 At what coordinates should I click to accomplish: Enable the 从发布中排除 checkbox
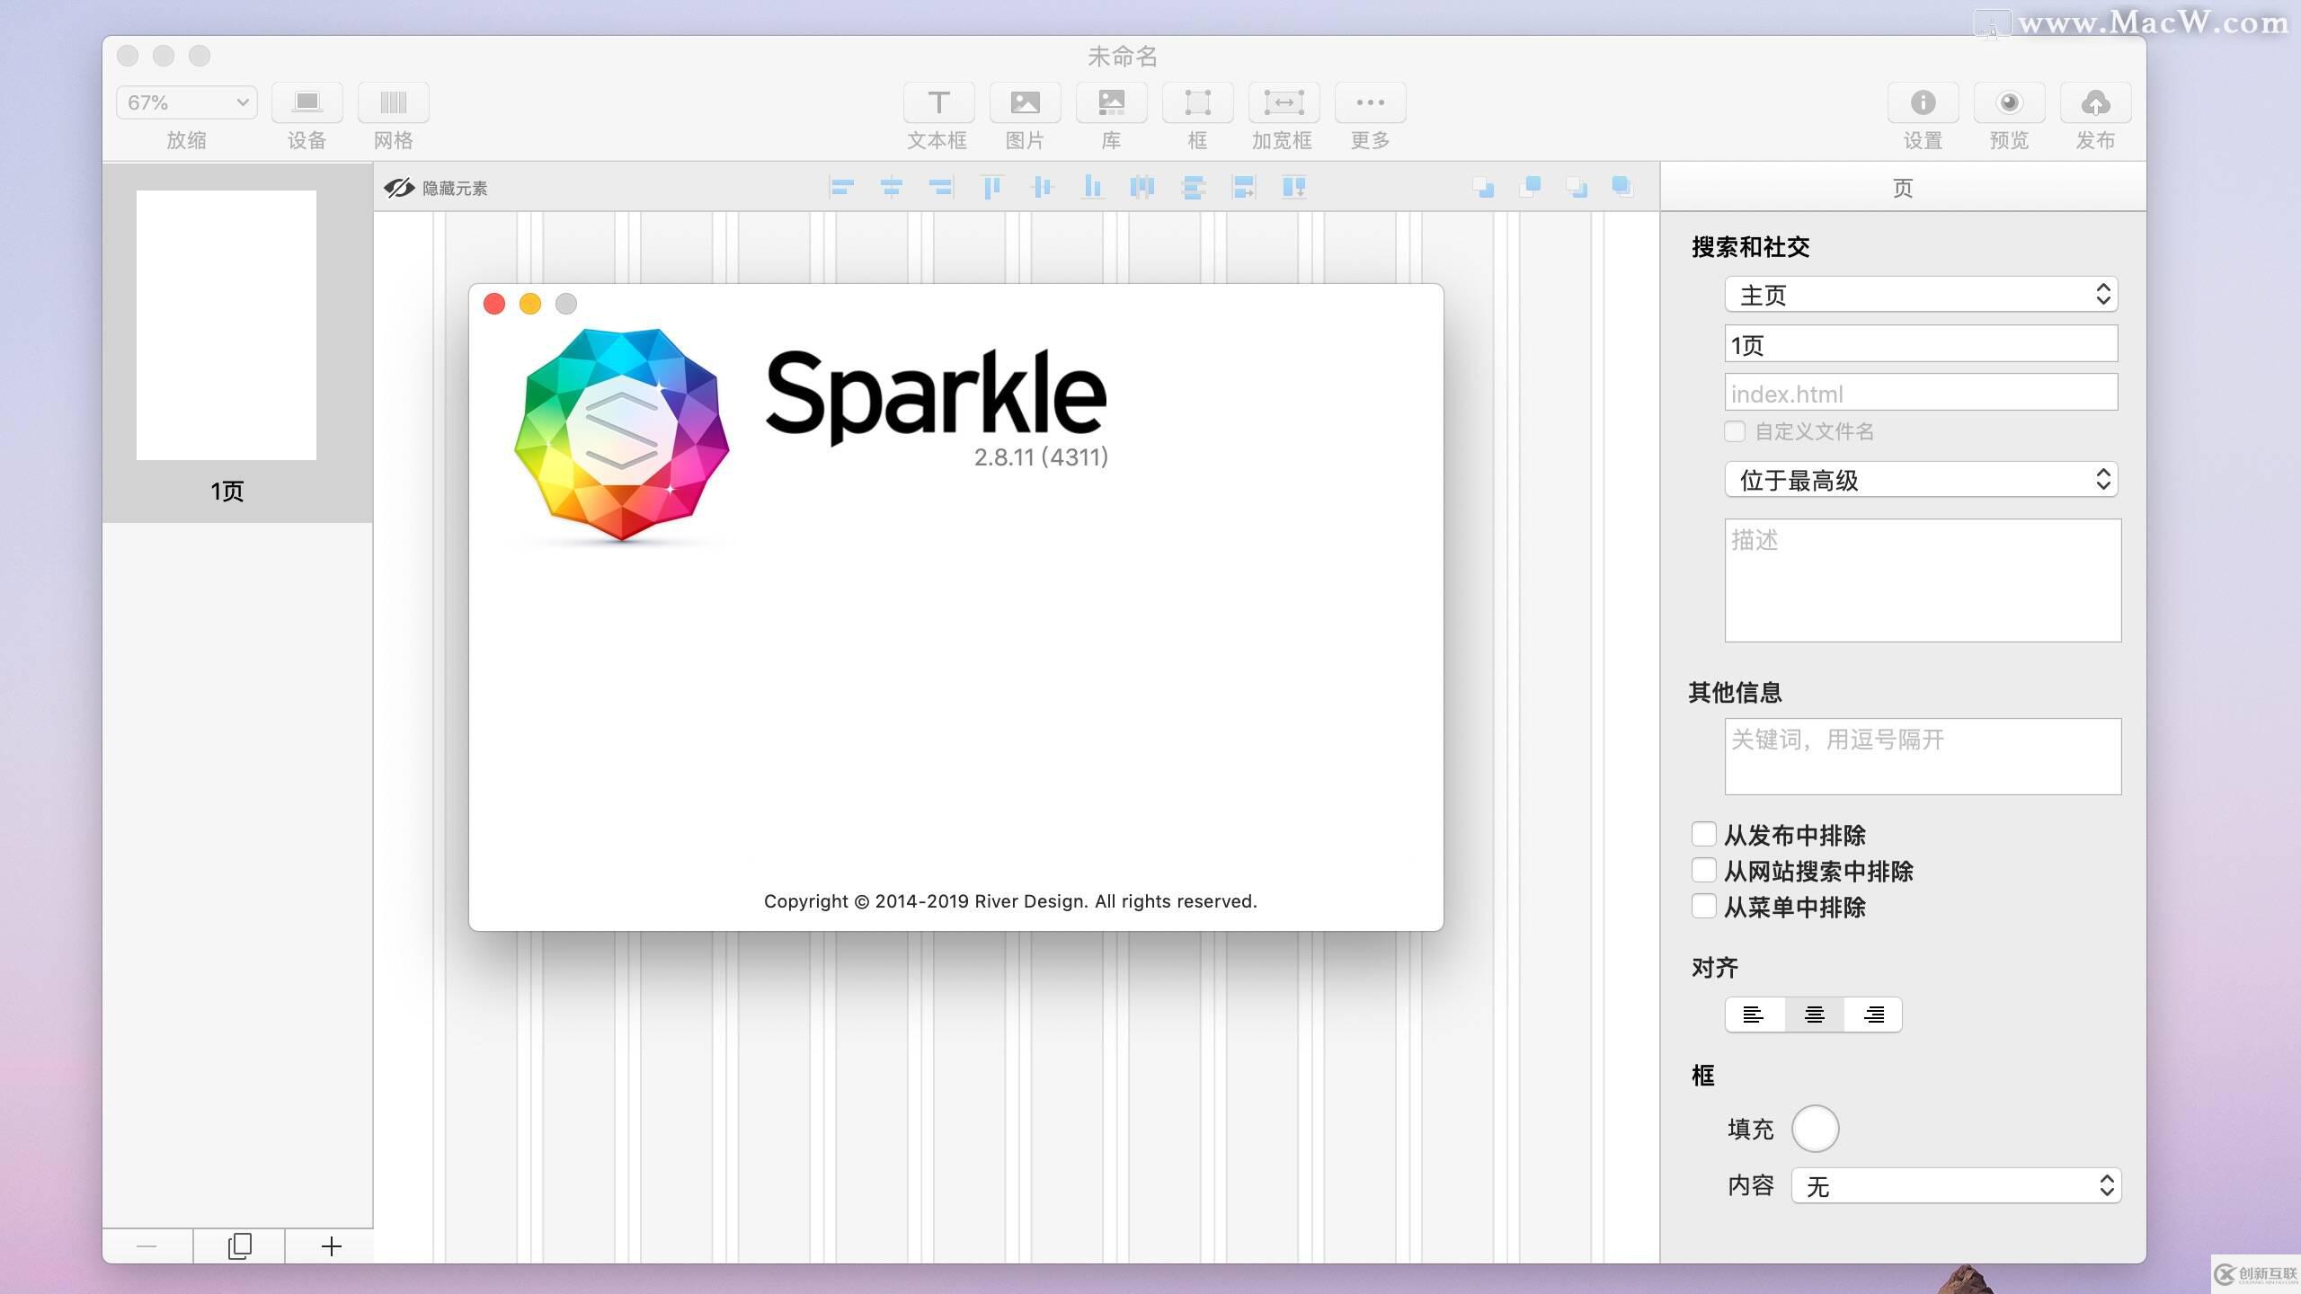point(1703,835)
